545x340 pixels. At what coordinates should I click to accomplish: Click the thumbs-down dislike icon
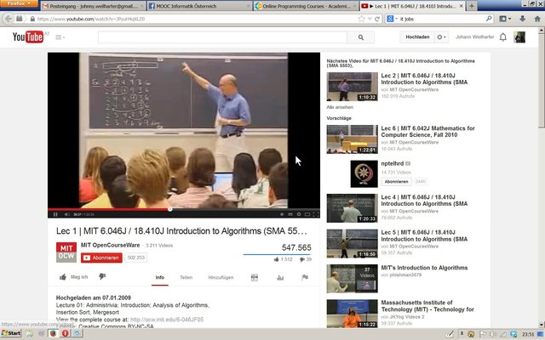click(102, 276)
